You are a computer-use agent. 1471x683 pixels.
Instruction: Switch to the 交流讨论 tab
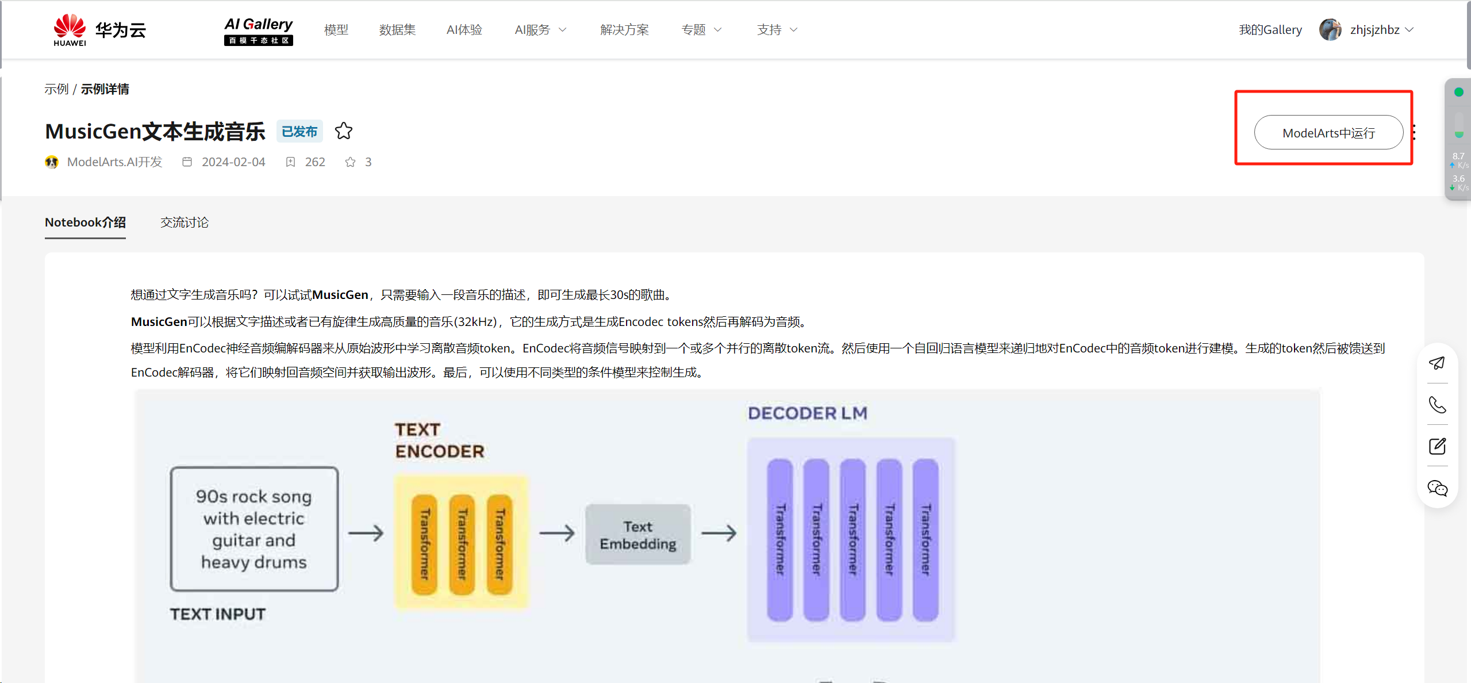tap(184, 222)
